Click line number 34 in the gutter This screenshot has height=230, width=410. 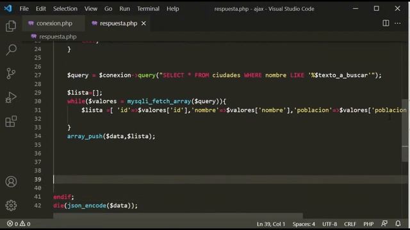[x=38, y=136]
